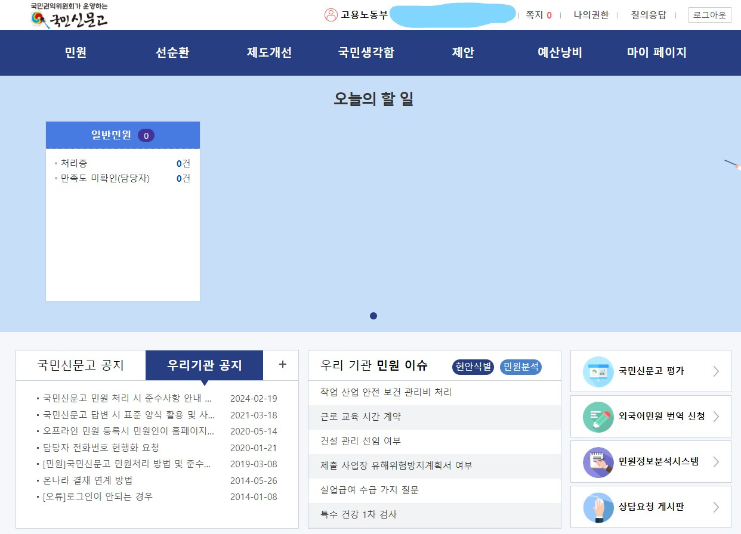This screenshot has width=741, height=534.
Task: Open 쪽지 messages link
Action: [538, 15]
